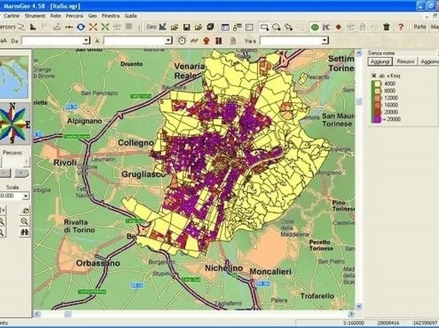Toggle the 'ab. x Kmq' legend checkbox

pyautogui.click(x=374, y=75)
